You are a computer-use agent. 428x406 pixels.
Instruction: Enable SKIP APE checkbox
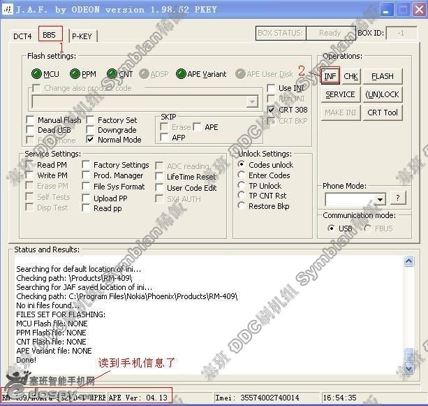click(x=198, y=126)
